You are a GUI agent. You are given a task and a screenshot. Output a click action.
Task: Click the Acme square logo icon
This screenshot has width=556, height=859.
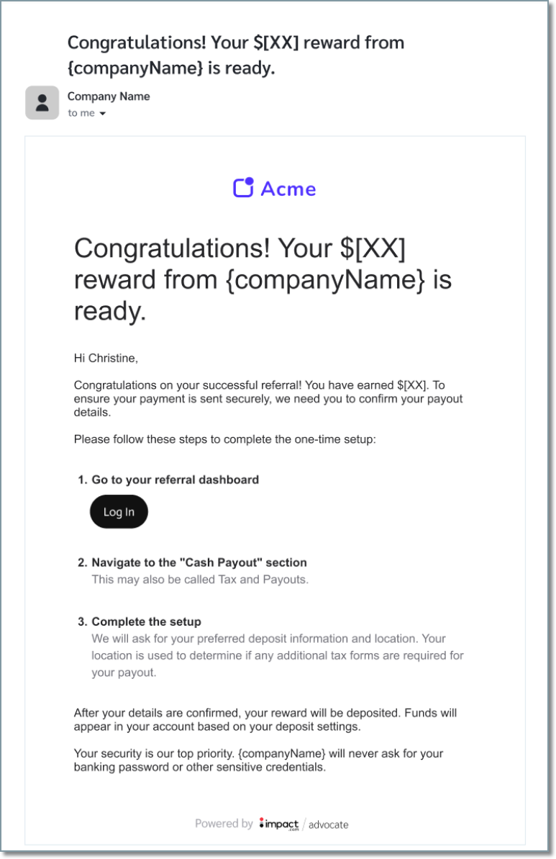point(244,187)
